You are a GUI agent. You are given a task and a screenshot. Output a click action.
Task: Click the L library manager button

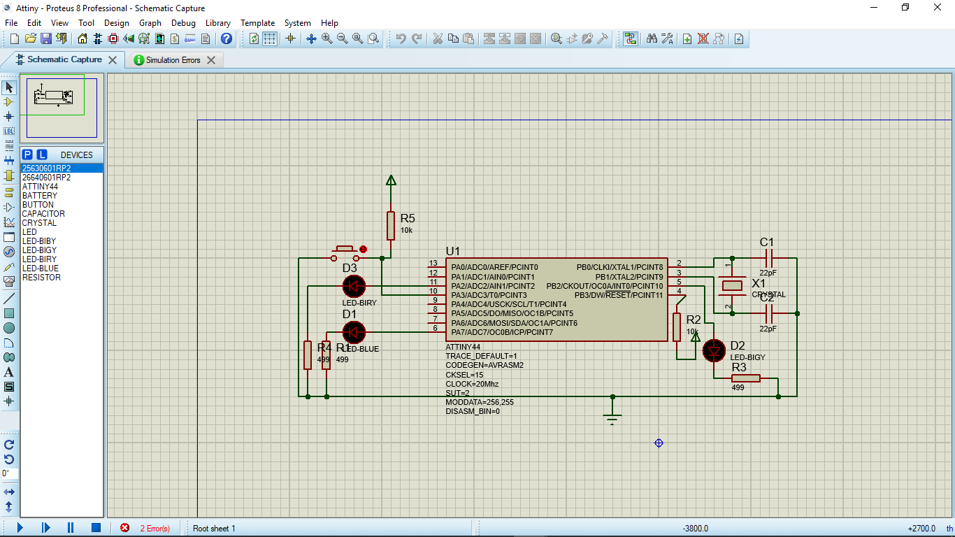click(42, 155)
